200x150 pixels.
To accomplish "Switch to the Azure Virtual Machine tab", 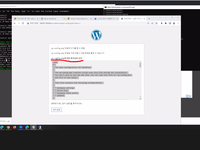I will [80, 19].
